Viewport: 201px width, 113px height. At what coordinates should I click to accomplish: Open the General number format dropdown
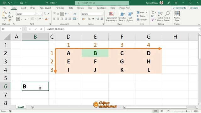click(x=102, y=14)
